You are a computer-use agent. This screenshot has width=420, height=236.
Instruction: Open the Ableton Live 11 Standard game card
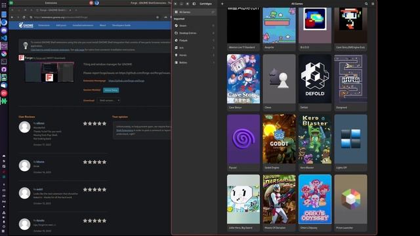click(x=243, y=29)
